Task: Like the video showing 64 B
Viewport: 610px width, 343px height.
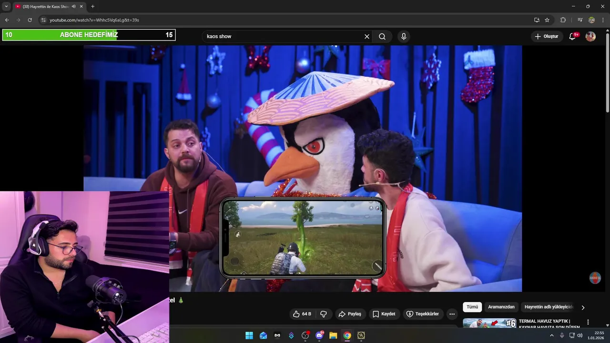Action: [302, 314]
